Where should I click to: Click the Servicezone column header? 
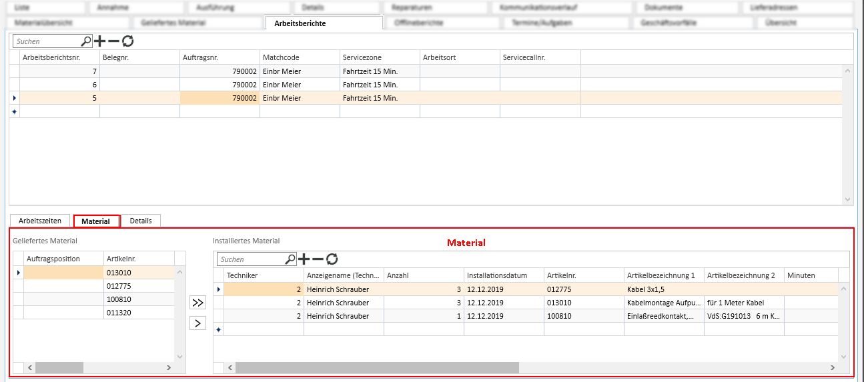click(380, 57)
